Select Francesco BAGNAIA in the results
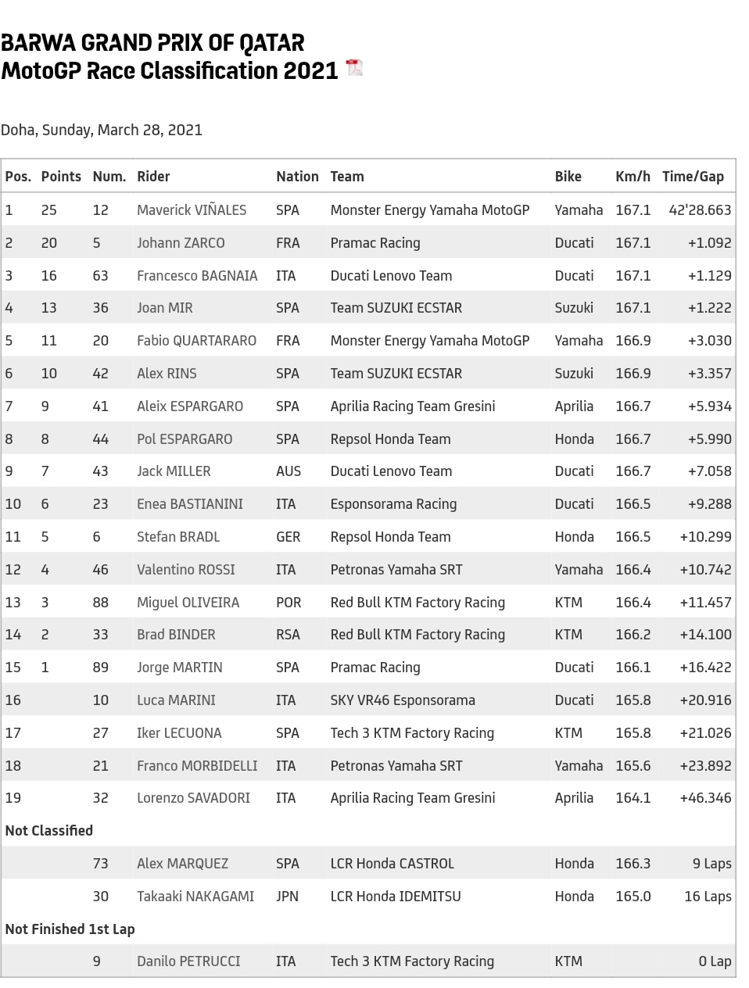This screenshot has height=988, width=749. pyautogui.click(x=197, y=276)
